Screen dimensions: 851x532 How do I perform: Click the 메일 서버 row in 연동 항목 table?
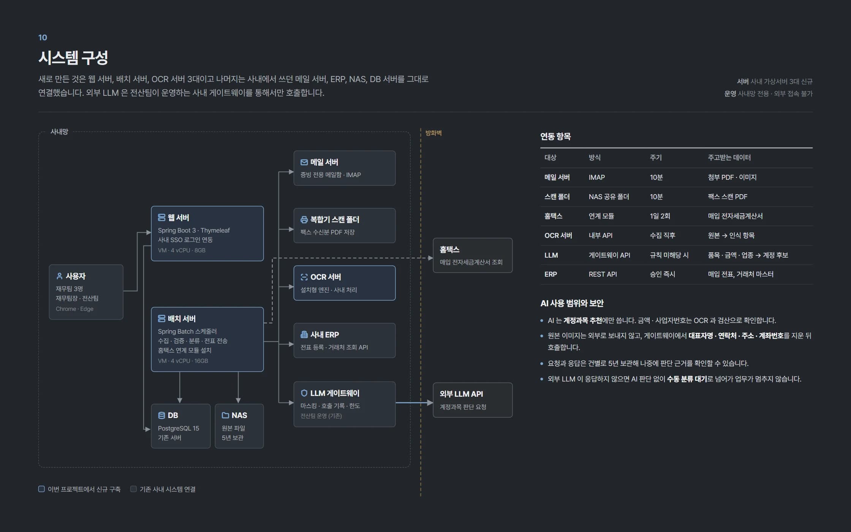[676, 177]
